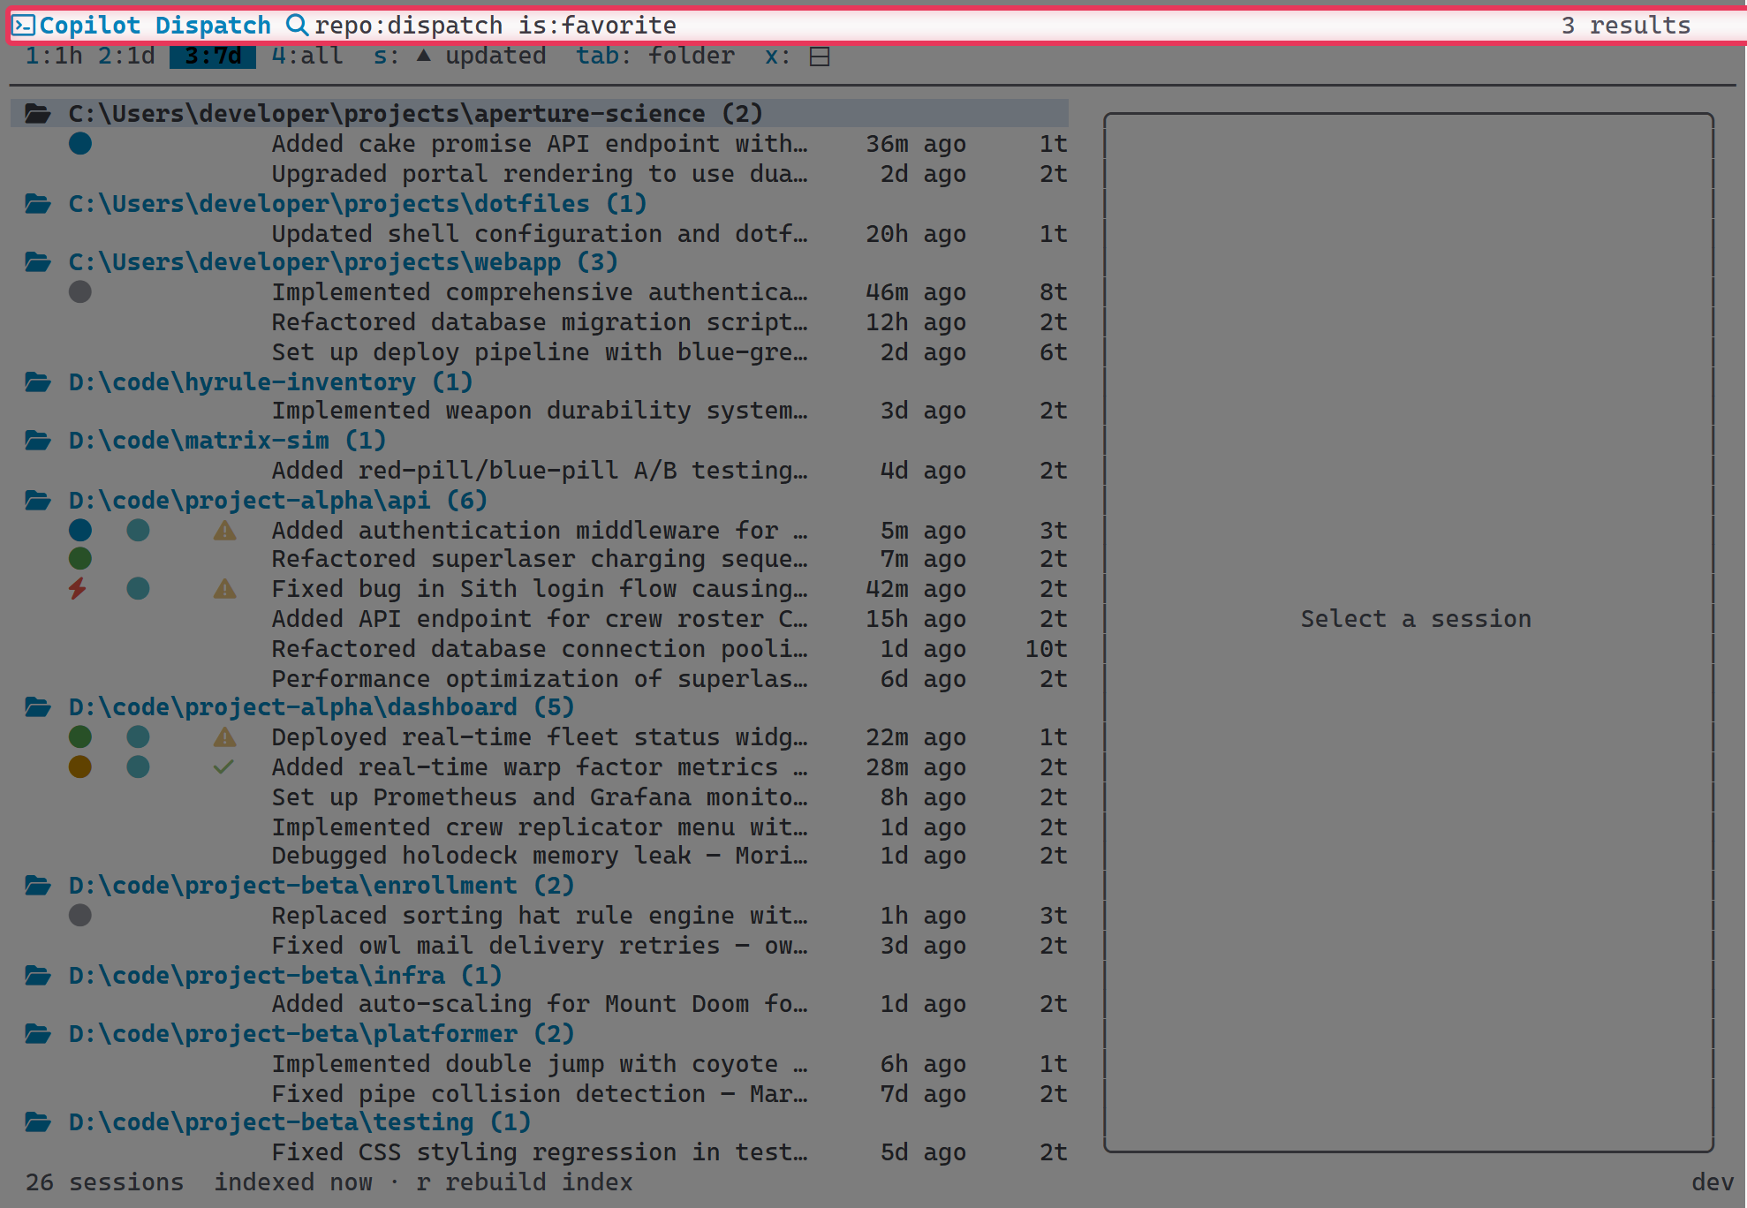Viewport: 1747px width, 1208px height.
Task: Open the 'Updated shell configuration' session
Action: (540, 233)
